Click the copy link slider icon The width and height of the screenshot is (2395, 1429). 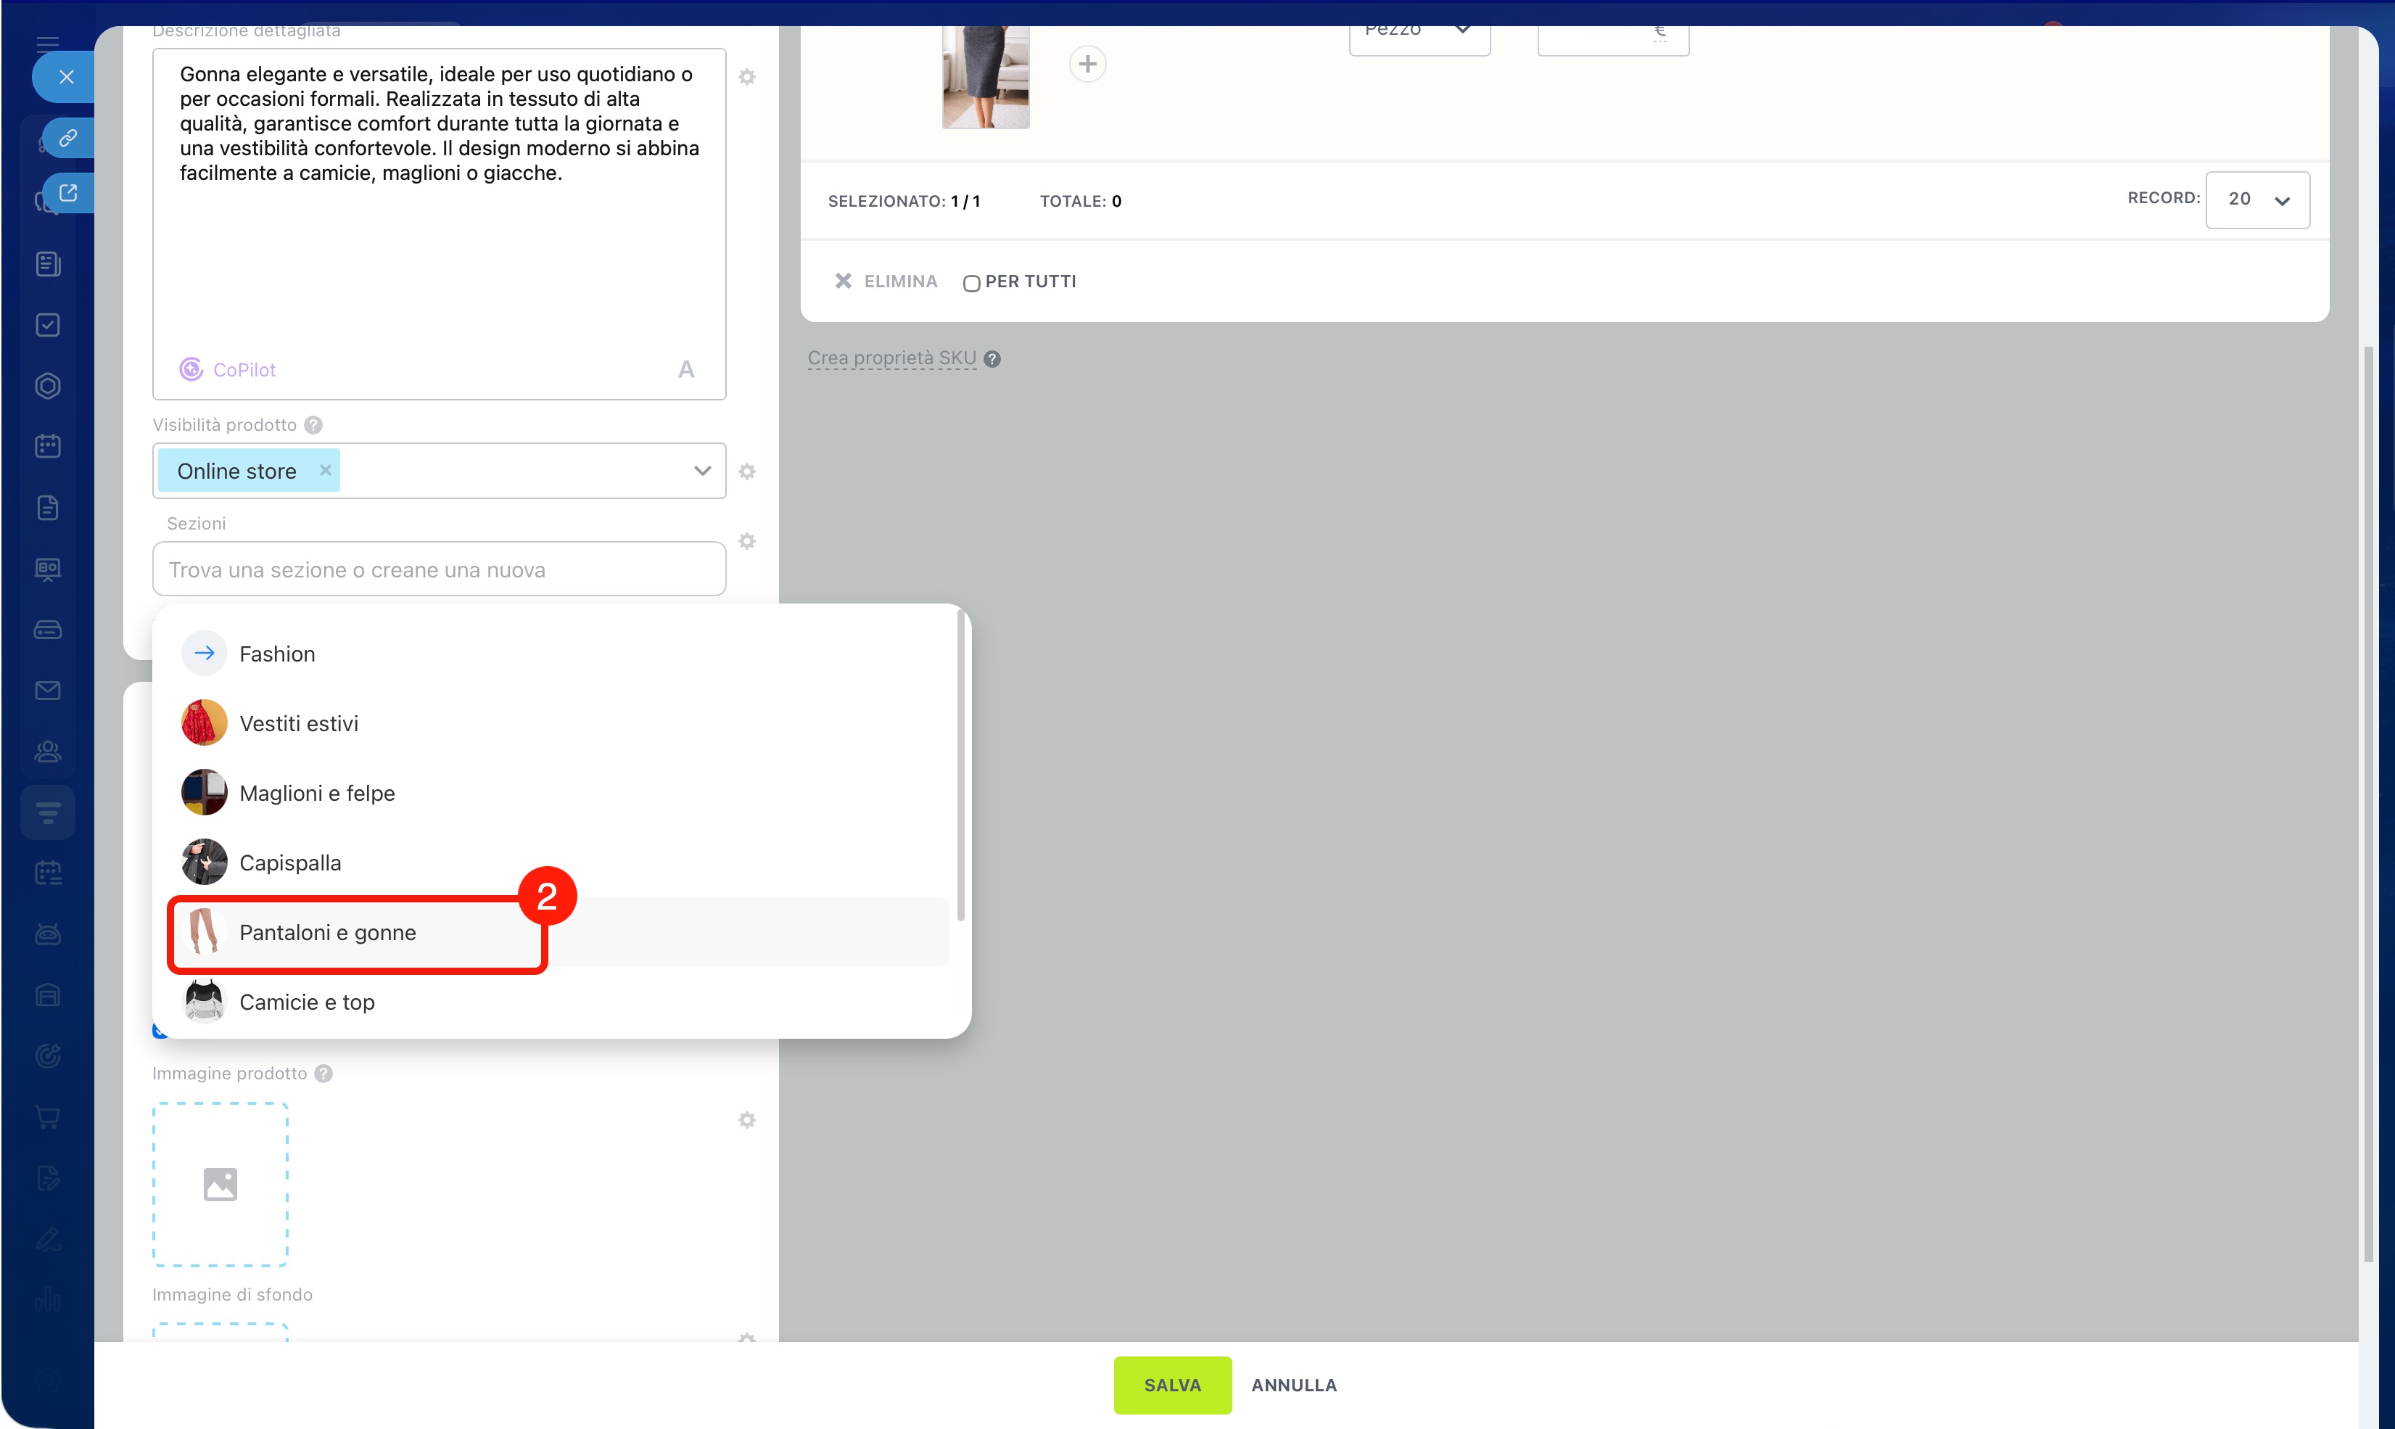(67, 138)
